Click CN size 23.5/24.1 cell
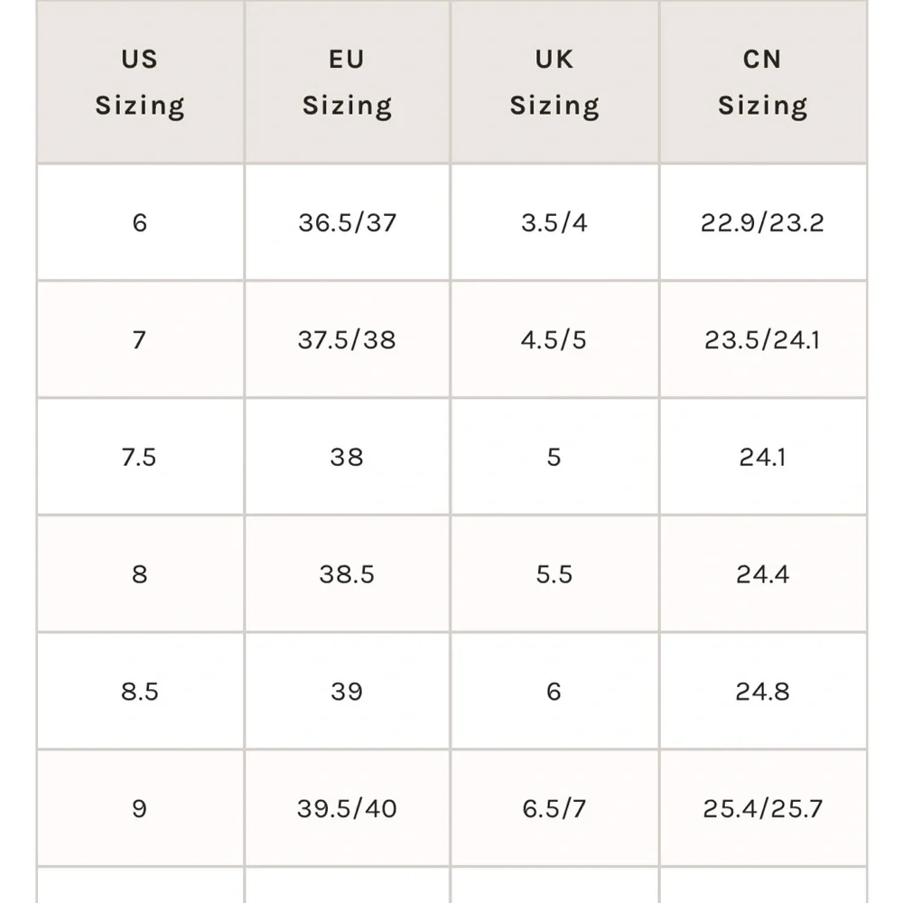 click(x=763, y=340)
